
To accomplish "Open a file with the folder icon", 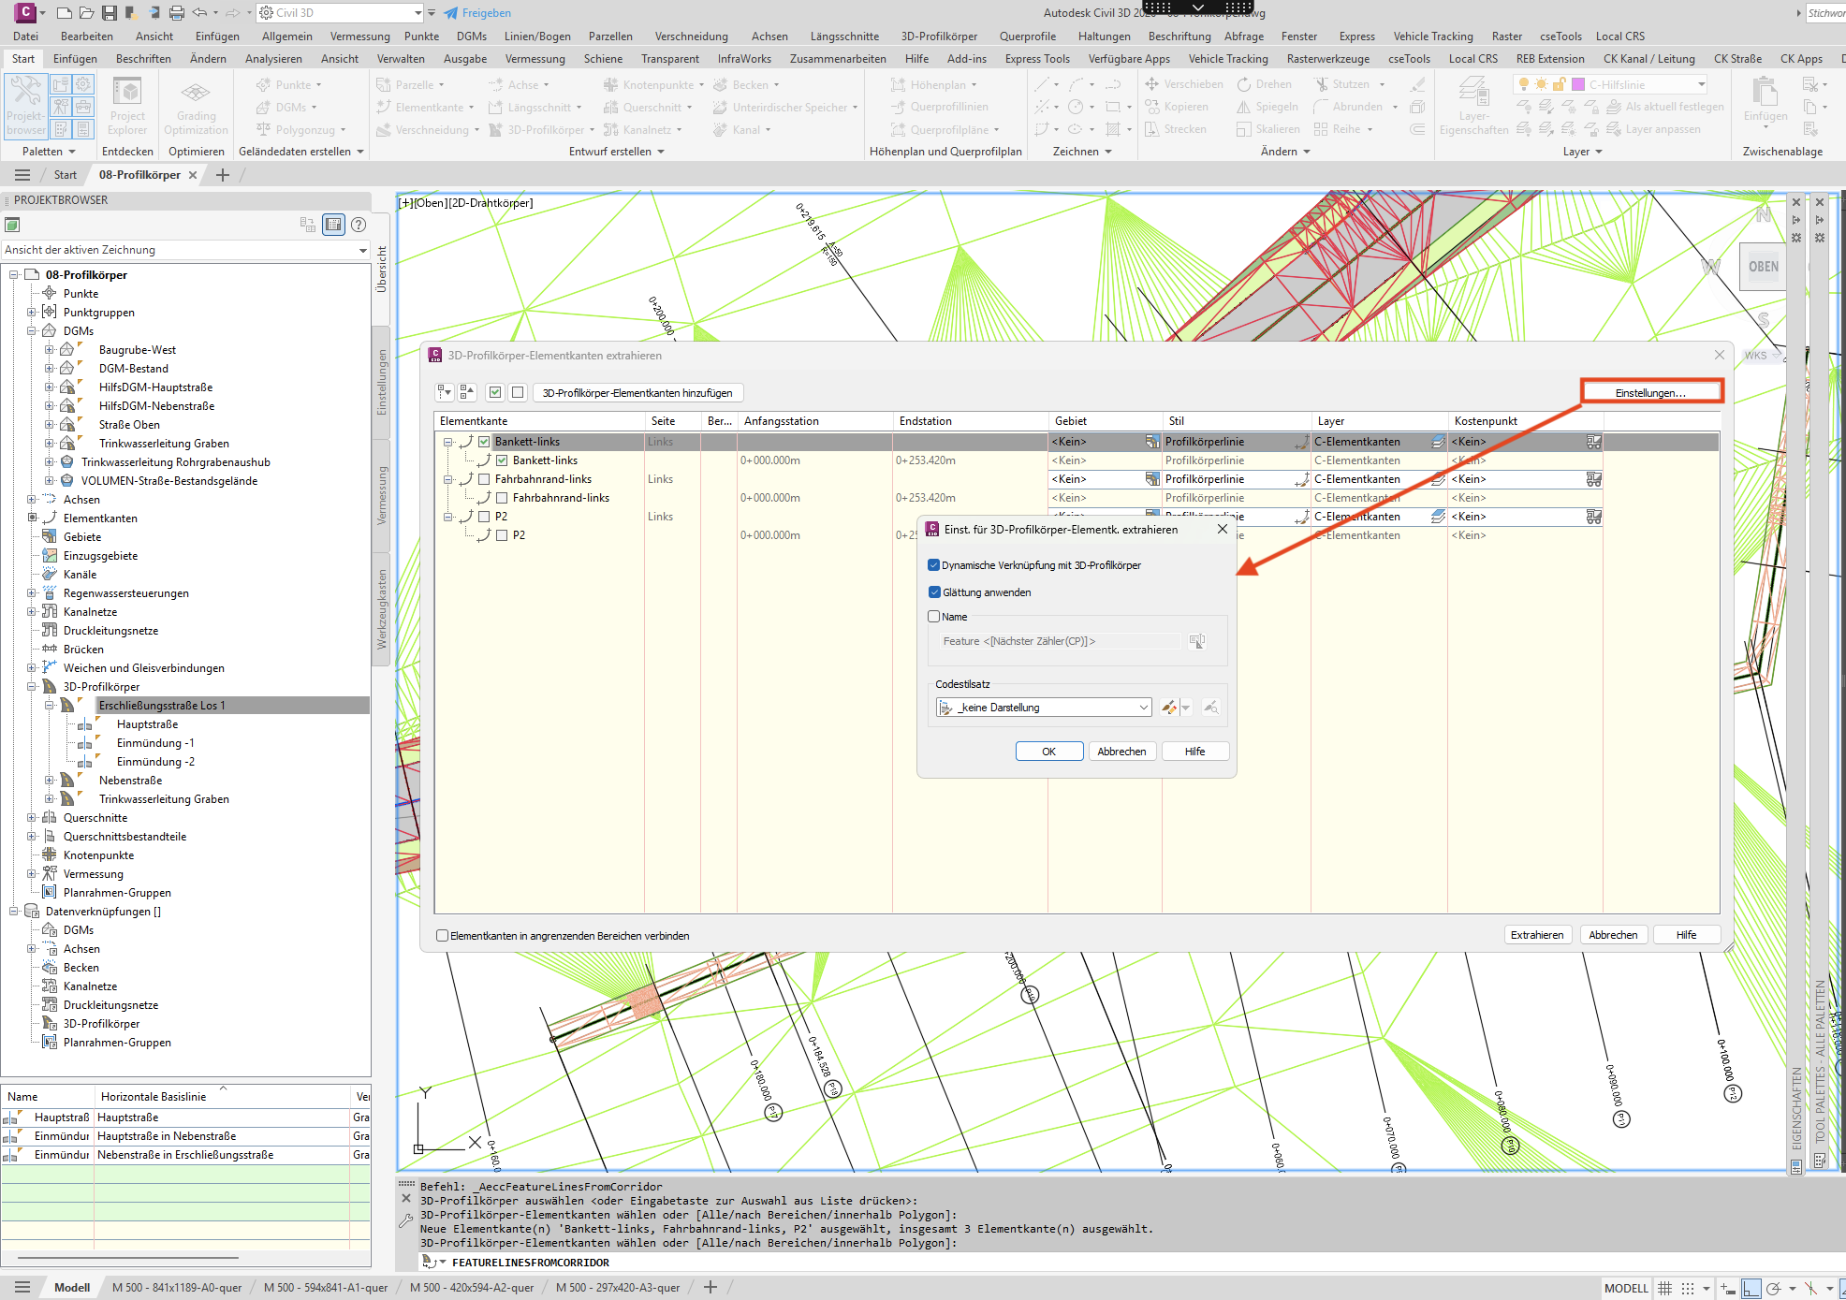I will click(x=87, y=13).
